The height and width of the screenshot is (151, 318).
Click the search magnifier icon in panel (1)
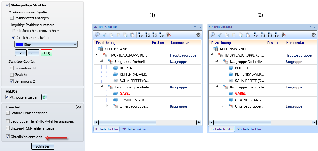click(97, 35)
